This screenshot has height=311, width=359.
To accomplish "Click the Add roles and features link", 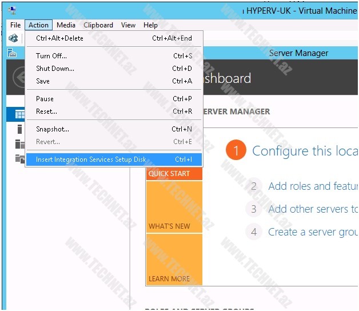I will point(312,186).
